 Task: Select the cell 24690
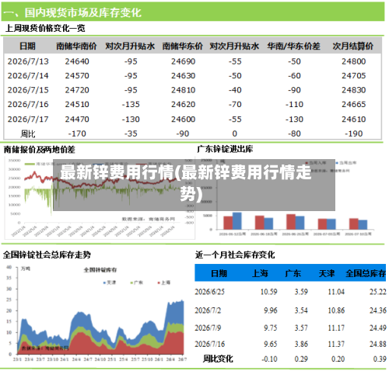(183, 61)
